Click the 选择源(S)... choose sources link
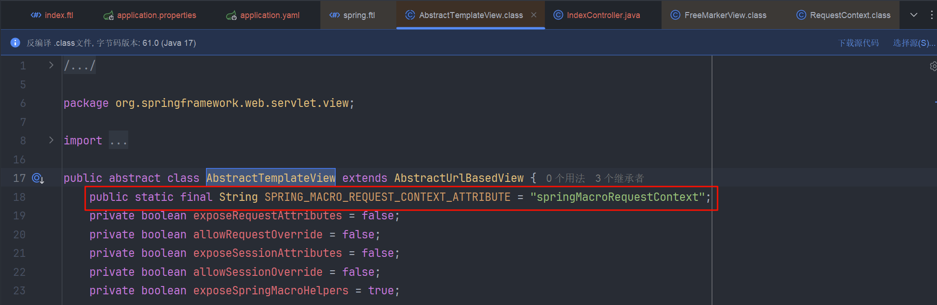Viewport: 937px width, 305px height. pyautogui.click(x=914, y=43)
